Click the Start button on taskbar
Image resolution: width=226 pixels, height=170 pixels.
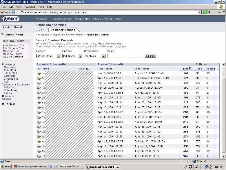point(6,167)
